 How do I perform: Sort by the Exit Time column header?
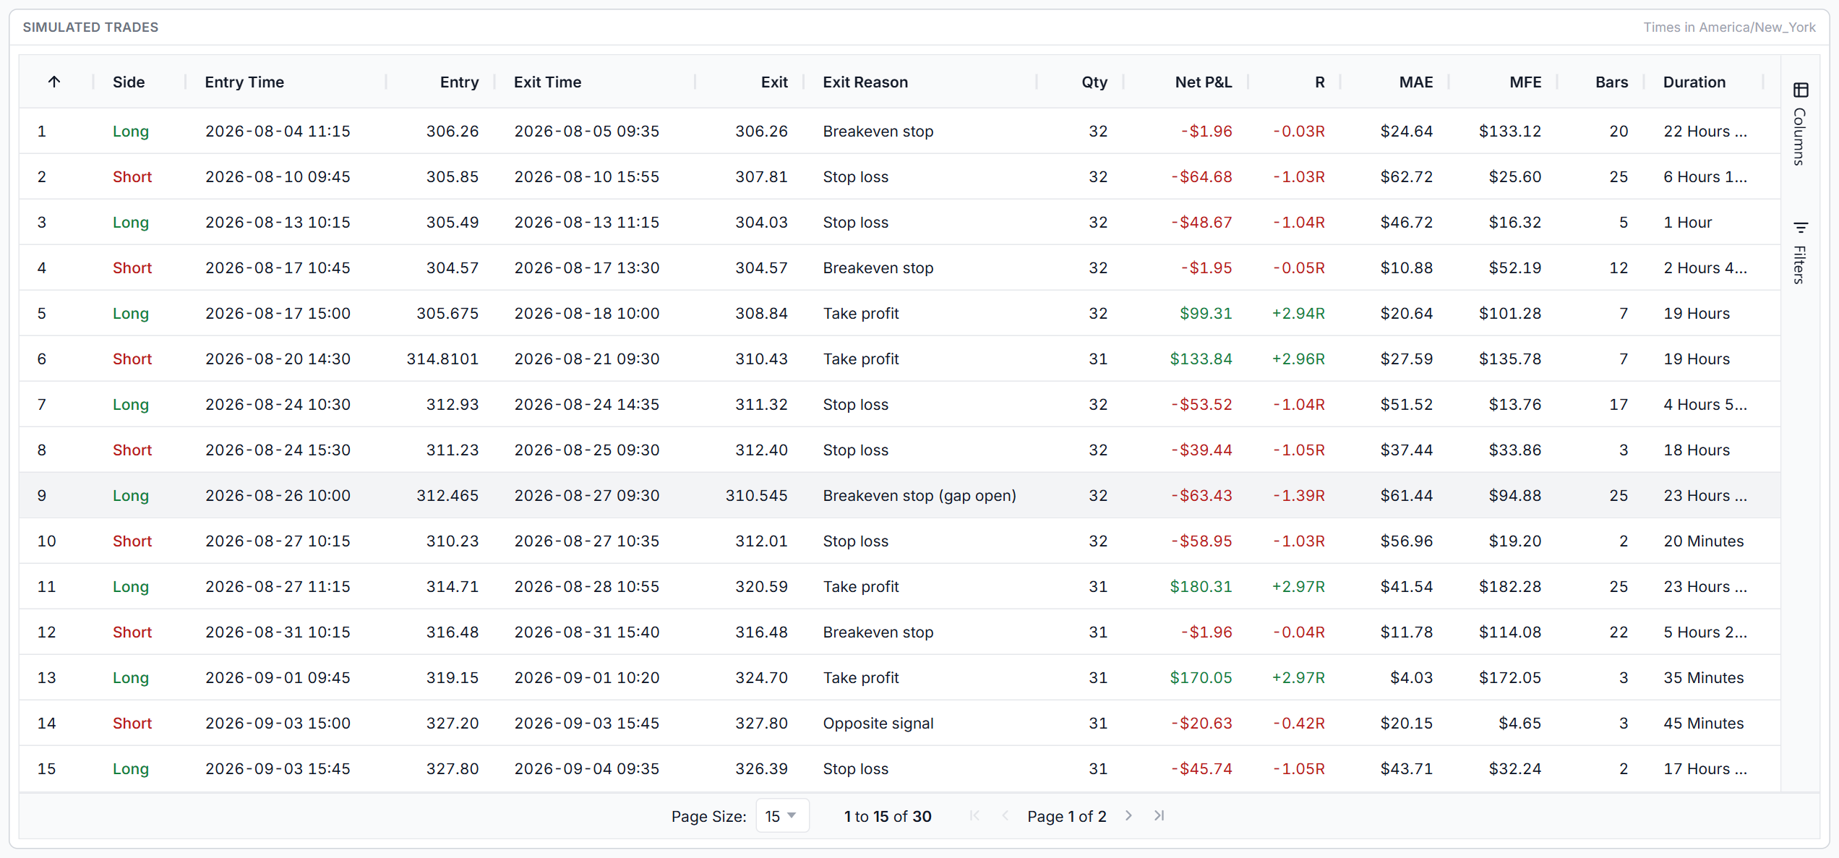tap(547, 82)
